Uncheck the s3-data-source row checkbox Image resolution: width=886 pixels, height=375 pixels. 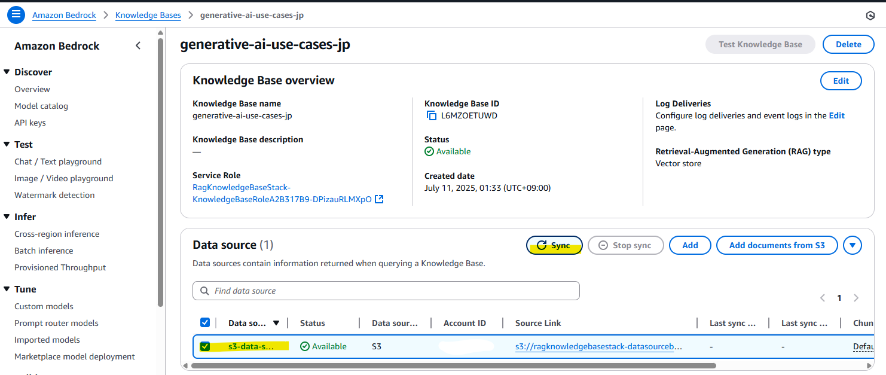point(205,346)
